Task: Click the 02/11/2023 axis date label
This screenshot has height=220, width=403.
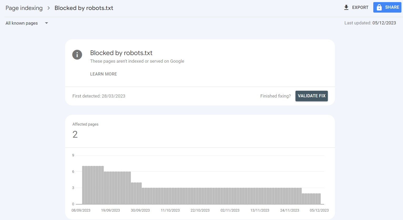Action: tap(230, 210)
